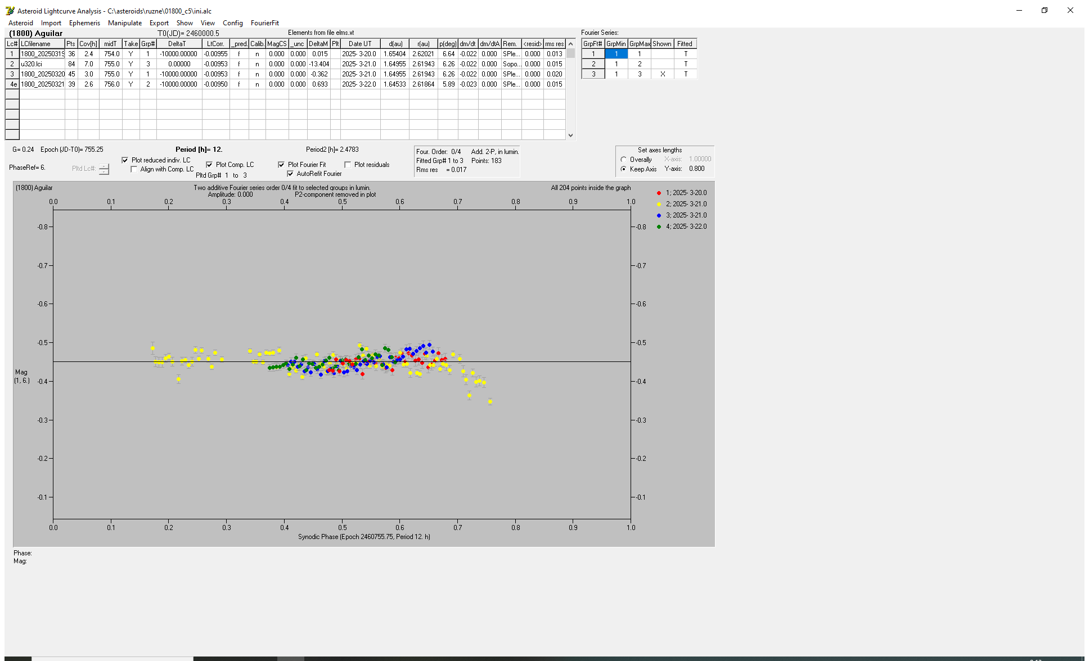Open the Export menu
The height and width of the screenshot is (661, 1089).
coord(159,23)
